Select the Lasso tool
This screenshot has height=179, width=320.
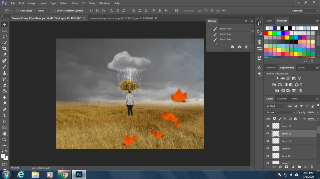tap(5, 36)
